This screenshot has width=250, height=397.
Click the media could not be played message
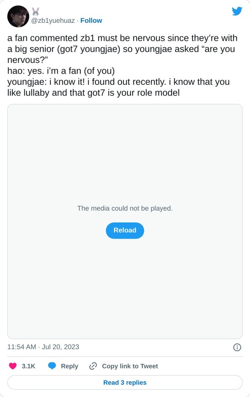(x=125, y=208)
